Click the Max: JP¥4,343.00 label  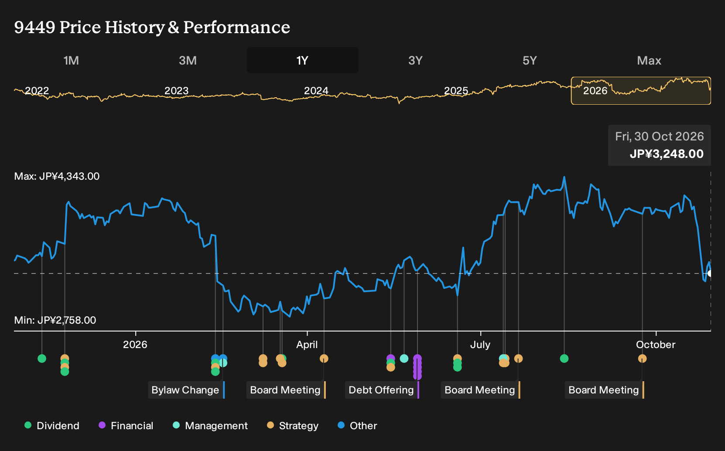coord(57,176)
